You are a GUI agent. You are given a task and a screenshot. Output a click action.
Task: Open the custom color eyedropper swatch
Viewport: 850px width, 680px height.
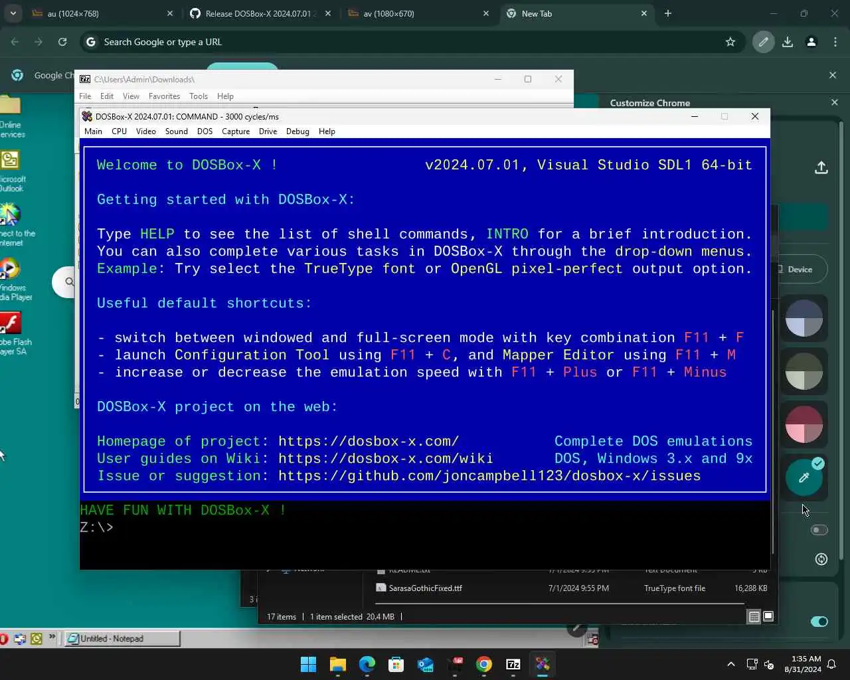804,477
